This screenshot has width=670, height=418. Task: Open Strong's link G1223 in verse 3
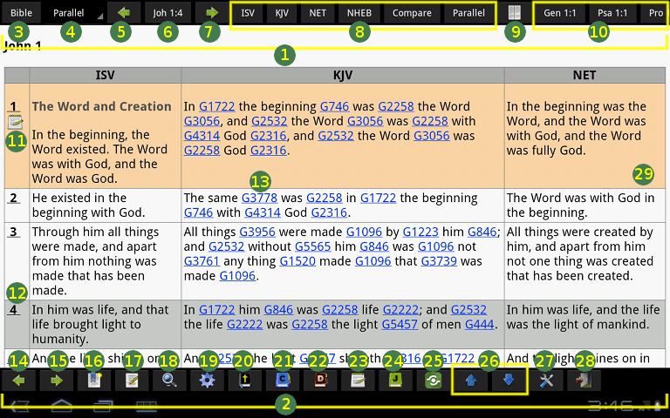420,232
